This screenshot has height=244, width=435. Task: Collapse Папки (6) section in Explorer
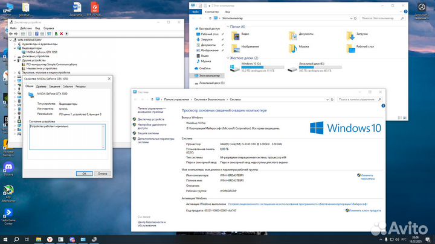click(228, 27)
